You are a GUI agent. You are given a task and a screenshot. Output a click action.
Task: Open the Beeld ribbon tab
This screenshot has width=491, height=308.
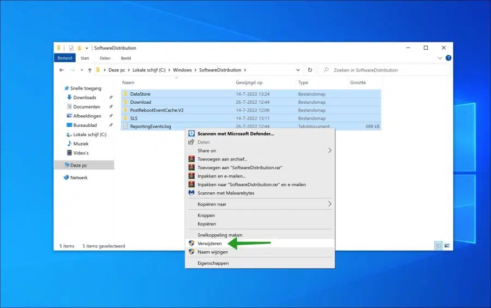click(x=126, y=58)
